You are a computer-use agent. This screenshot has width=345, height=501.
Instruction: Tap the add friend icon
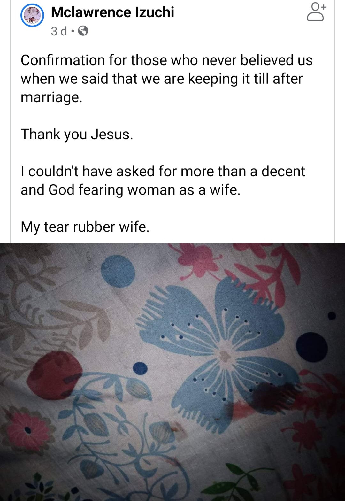[316, 12]
